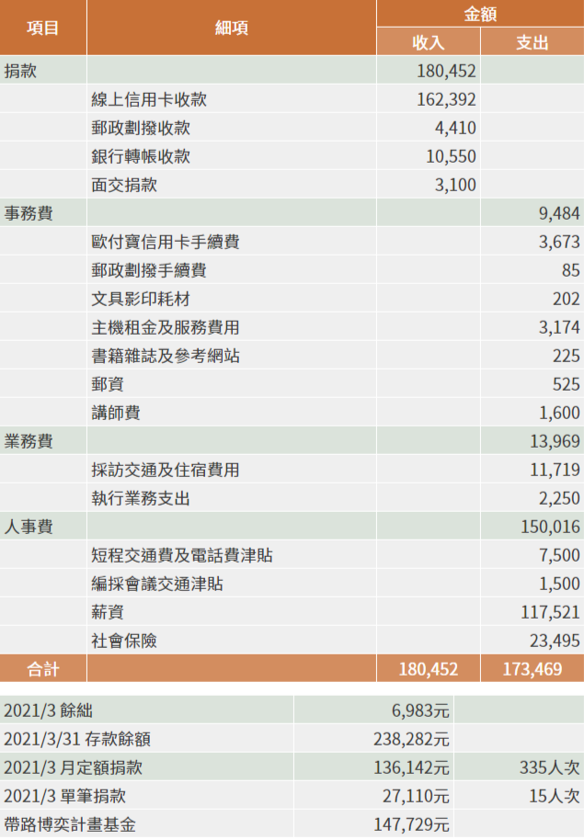Click the count 335人次
584x840 pixels.
pyautogui.click(x=549, y=767)
